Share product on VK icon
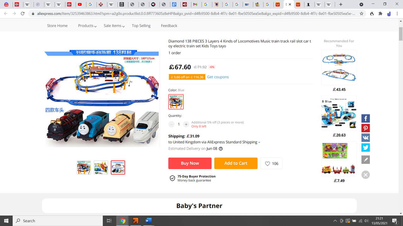Image resolution: width=403 pixels, height=226 pixels. 366,138
